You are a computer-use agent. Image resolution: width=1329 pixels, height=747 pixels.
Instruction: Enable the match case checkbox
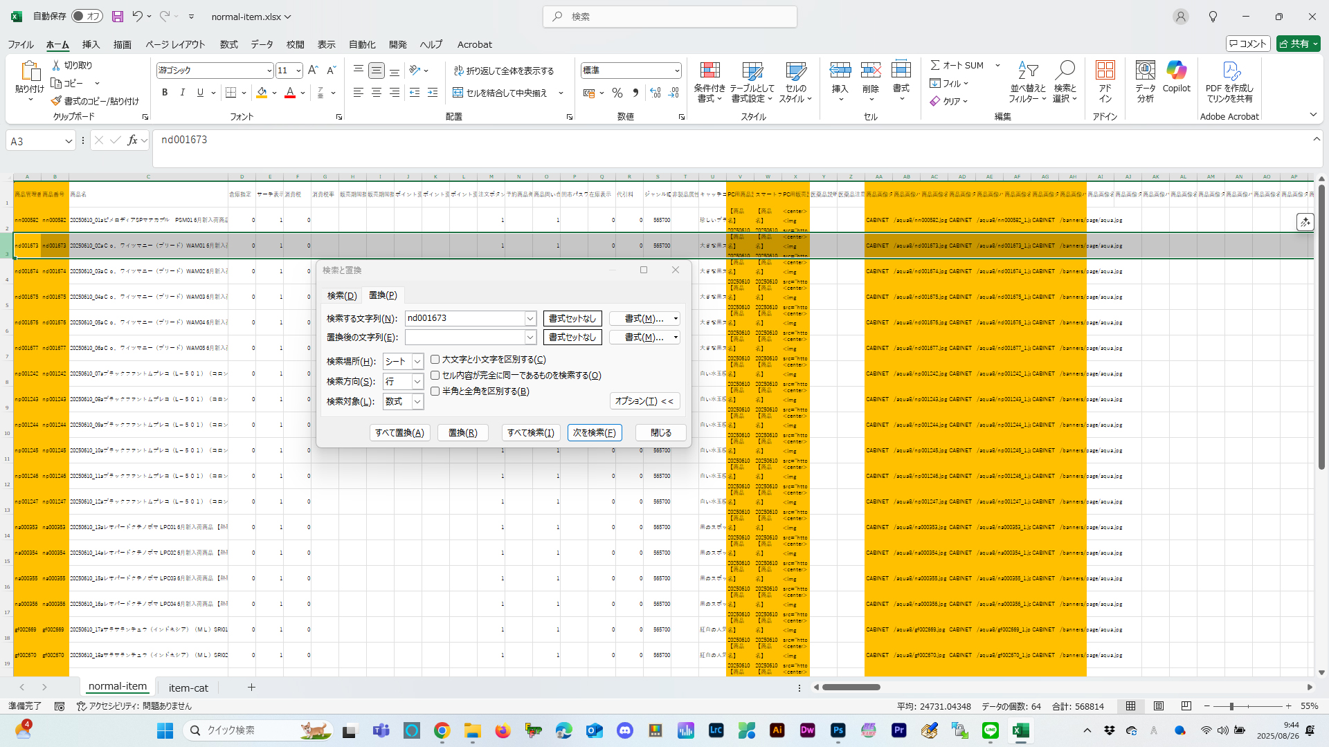click(435, 360)
